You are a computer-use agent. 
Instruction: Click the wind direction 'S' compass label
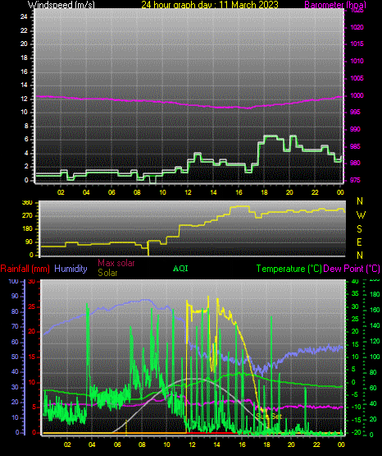click(359, 229)
